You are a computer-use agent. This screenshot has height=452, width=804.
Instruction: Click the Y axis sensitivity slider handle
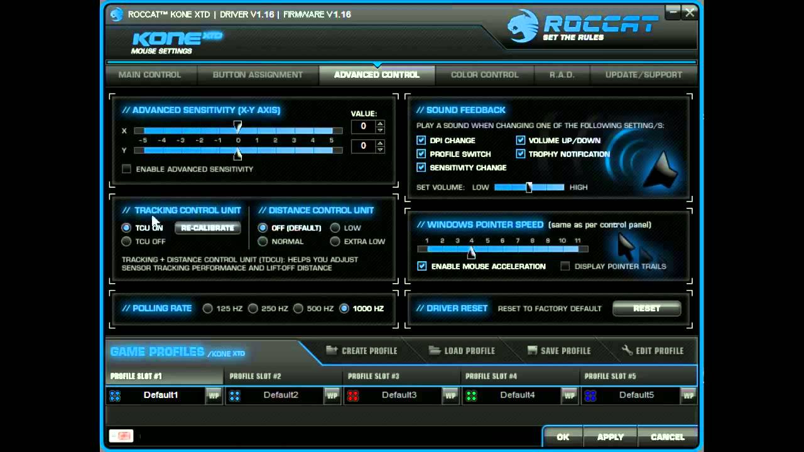click(x=237, y=154)
